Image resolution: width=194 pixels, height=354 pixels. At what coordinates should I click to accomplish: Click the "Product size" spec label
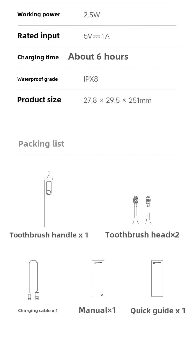click(39, 100)
